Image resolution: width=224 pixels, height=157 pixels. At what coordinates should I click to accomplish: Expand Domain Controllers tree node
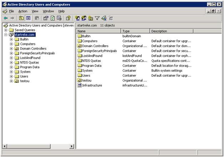[11, 49]
